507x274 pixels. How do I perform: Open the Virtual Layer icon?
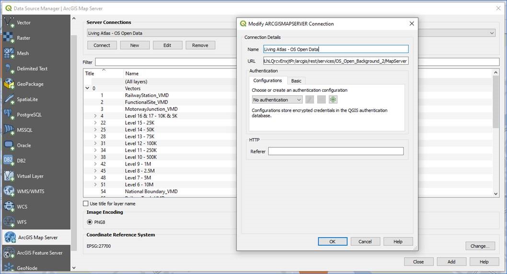[9, 176]
